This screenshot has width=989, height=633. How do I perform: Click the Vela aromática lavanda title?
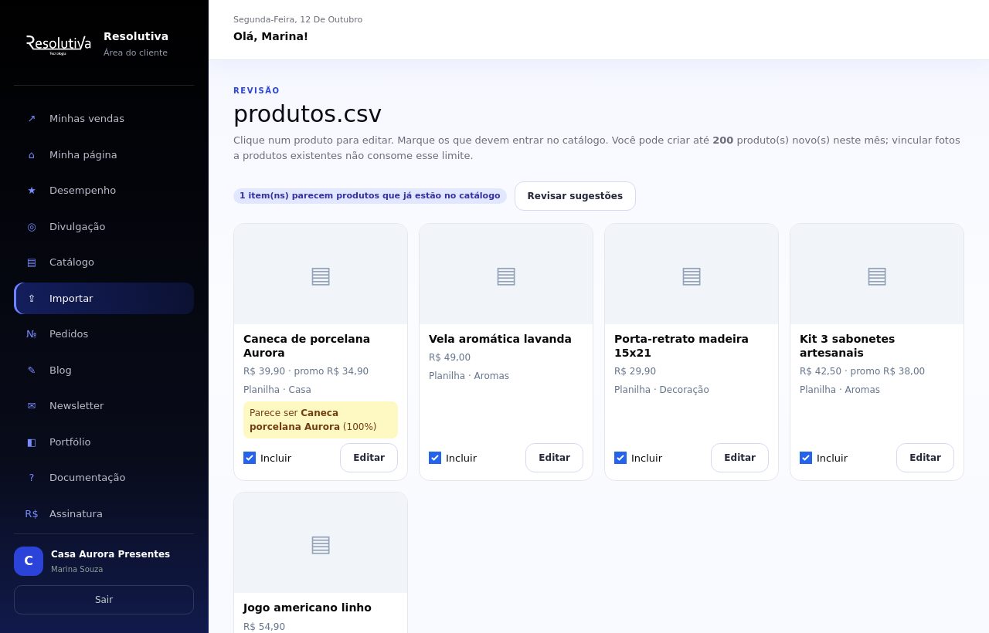pyautogui.click(x=500, y=339)
